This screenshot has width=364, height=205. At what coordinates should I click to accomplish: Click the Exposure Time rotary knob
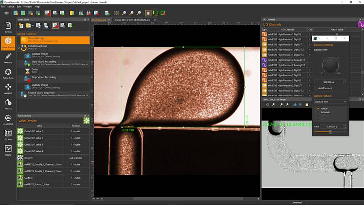tap(330, 65)
